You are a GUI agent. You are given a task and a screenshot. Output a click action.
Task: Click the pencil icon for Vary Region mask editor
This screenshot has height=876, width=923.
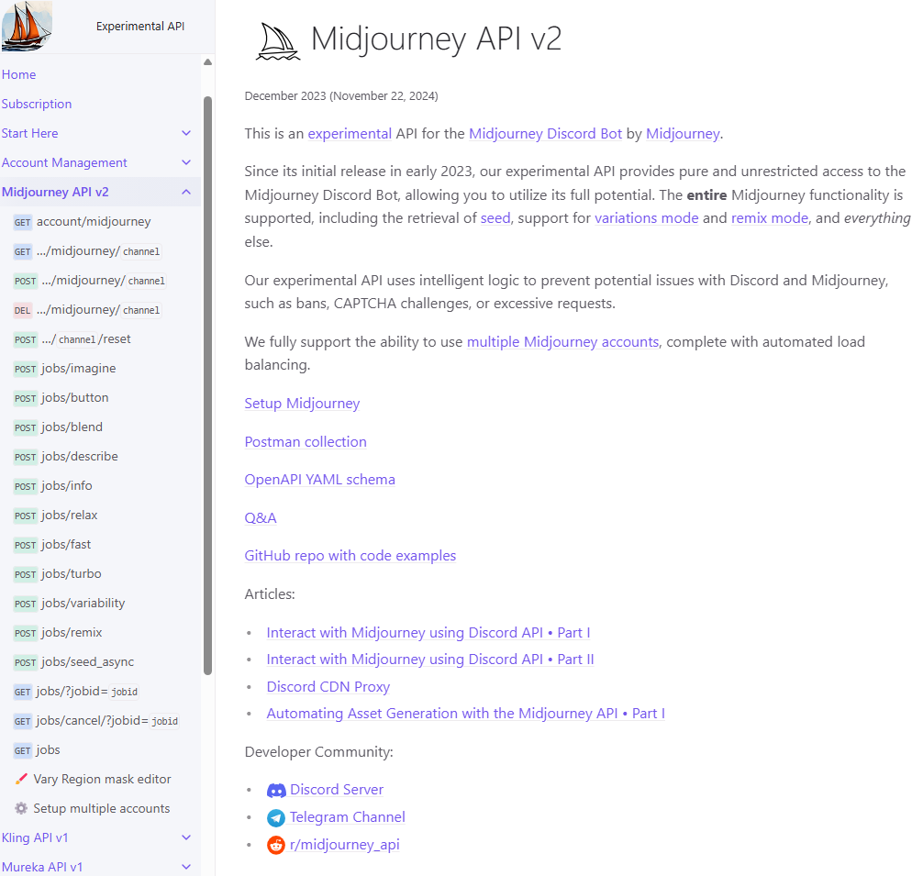tap(21, 779)
